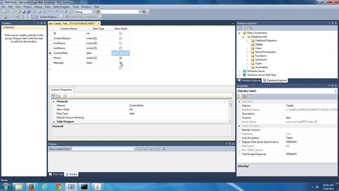
Task: Expand the Database Diagrams folder
Action: click(247, 41)
